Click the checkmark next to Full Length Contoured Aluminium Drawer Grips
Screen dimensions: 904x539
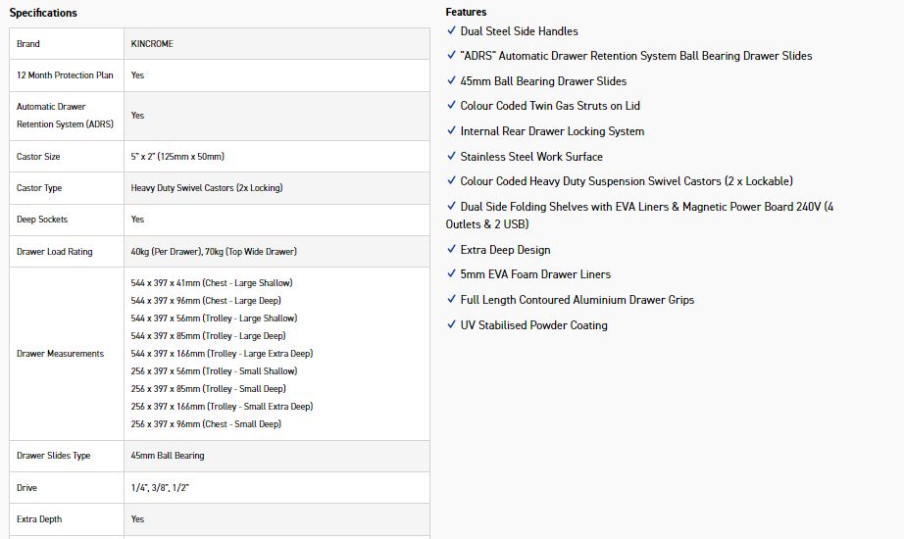point(451,300)
